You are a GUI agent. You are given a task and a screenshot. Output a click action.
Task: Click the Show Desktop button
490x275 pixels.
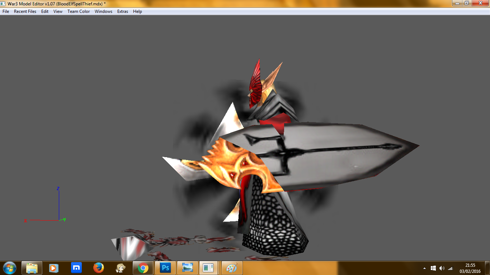coord(487,268)
